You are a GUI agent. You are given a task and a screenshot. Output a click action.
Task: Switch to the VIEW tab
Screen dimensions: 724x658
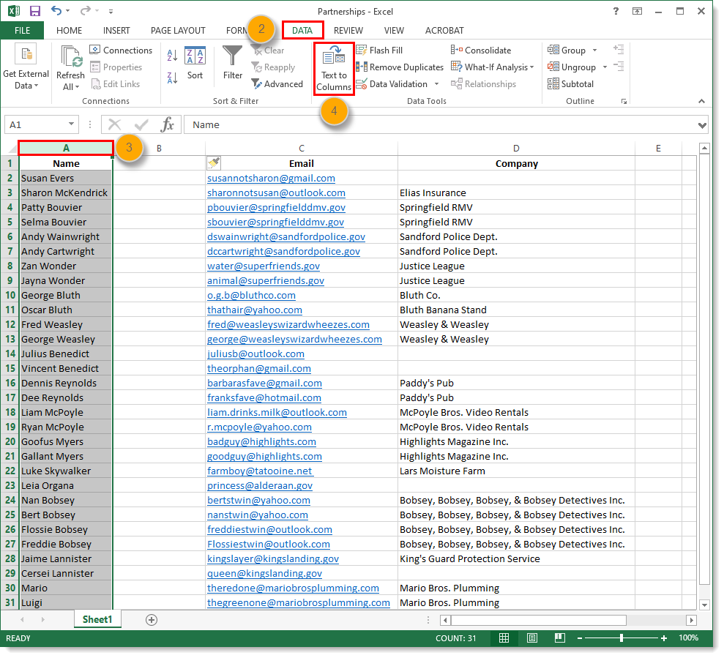click(x=394, y=31)
